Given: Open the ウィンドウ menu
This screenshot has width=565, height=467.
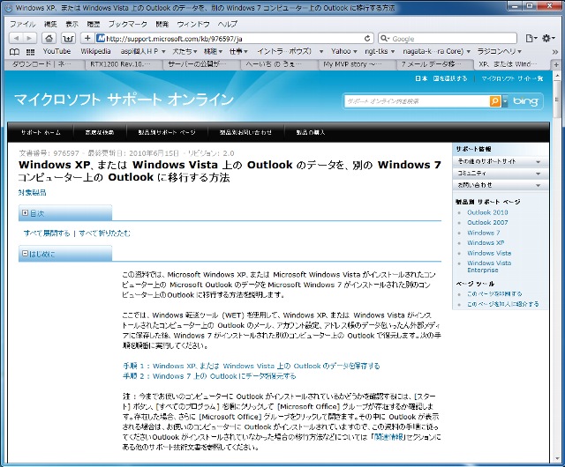Looking at the screenshot, I should [x=193, y=24].
